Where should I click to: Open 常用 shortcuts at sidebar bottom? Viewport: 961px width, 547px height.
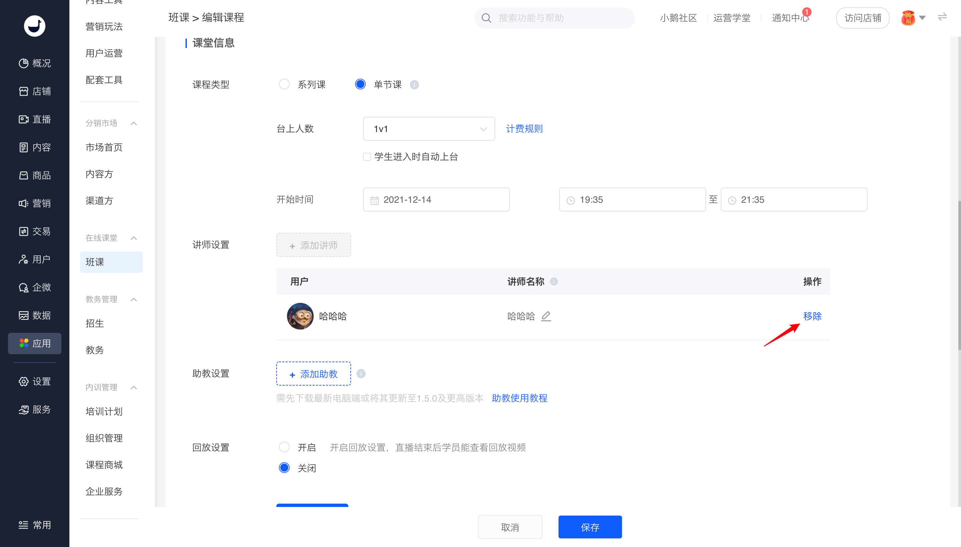(x=35, y=525)
